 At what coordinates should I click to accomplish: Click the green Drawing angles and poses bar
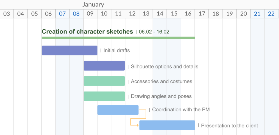104,96
